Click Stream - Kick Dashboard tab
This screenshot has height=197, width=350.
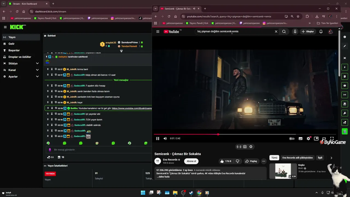(28, 4)
